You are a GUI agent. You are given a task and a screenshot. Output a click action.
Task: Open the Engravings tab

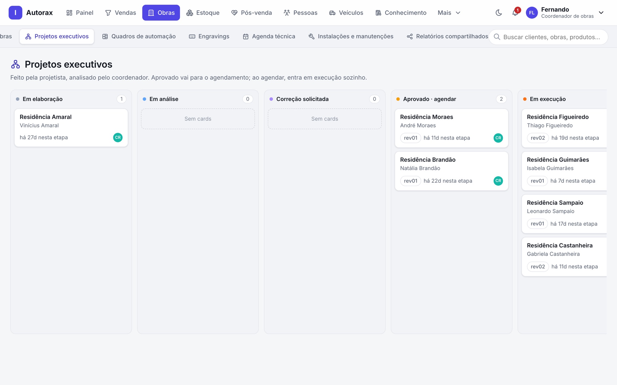209,36
